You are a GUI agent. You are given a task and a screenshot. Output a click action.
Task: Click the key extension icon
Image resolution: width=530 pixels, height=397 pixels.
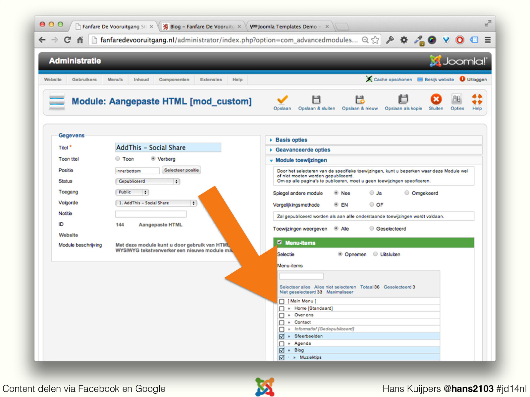(x=390, y=40)
